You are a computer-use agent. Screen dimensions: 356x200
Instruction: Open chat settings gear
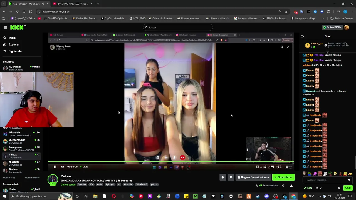339,188
